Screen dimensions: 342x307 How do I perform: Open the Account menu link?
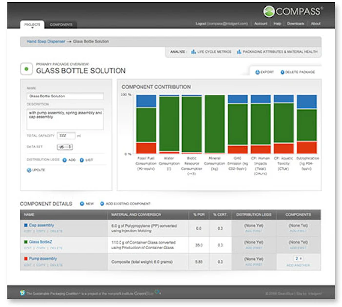261,24
